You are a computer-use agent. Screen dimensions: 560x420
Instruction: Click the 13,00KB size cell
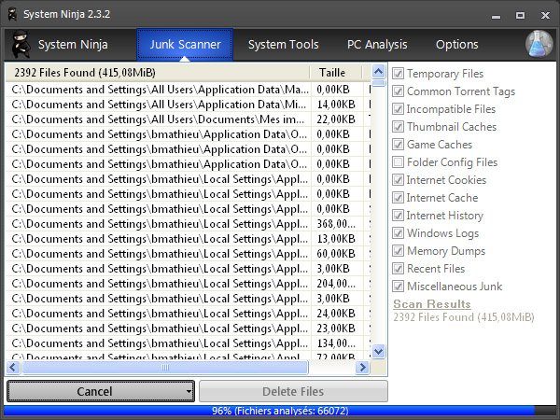click(x=336, y=239)
